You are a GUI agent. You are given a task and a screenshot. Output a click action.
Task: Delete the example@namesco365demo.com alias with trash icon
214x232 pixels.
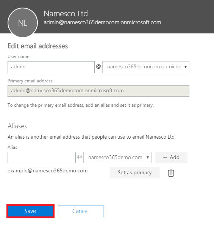coord(171,173)
